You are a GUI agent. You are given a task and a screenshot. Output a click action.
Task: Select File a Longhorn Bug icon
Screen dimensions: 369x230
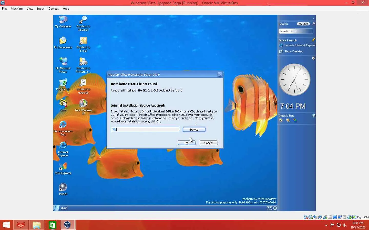(63, 128)
